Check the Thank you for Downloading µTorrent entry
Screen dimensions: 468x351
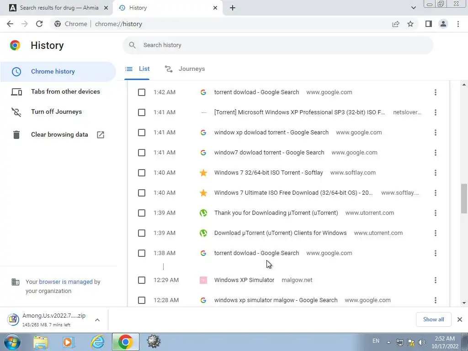tap(142, 213)
